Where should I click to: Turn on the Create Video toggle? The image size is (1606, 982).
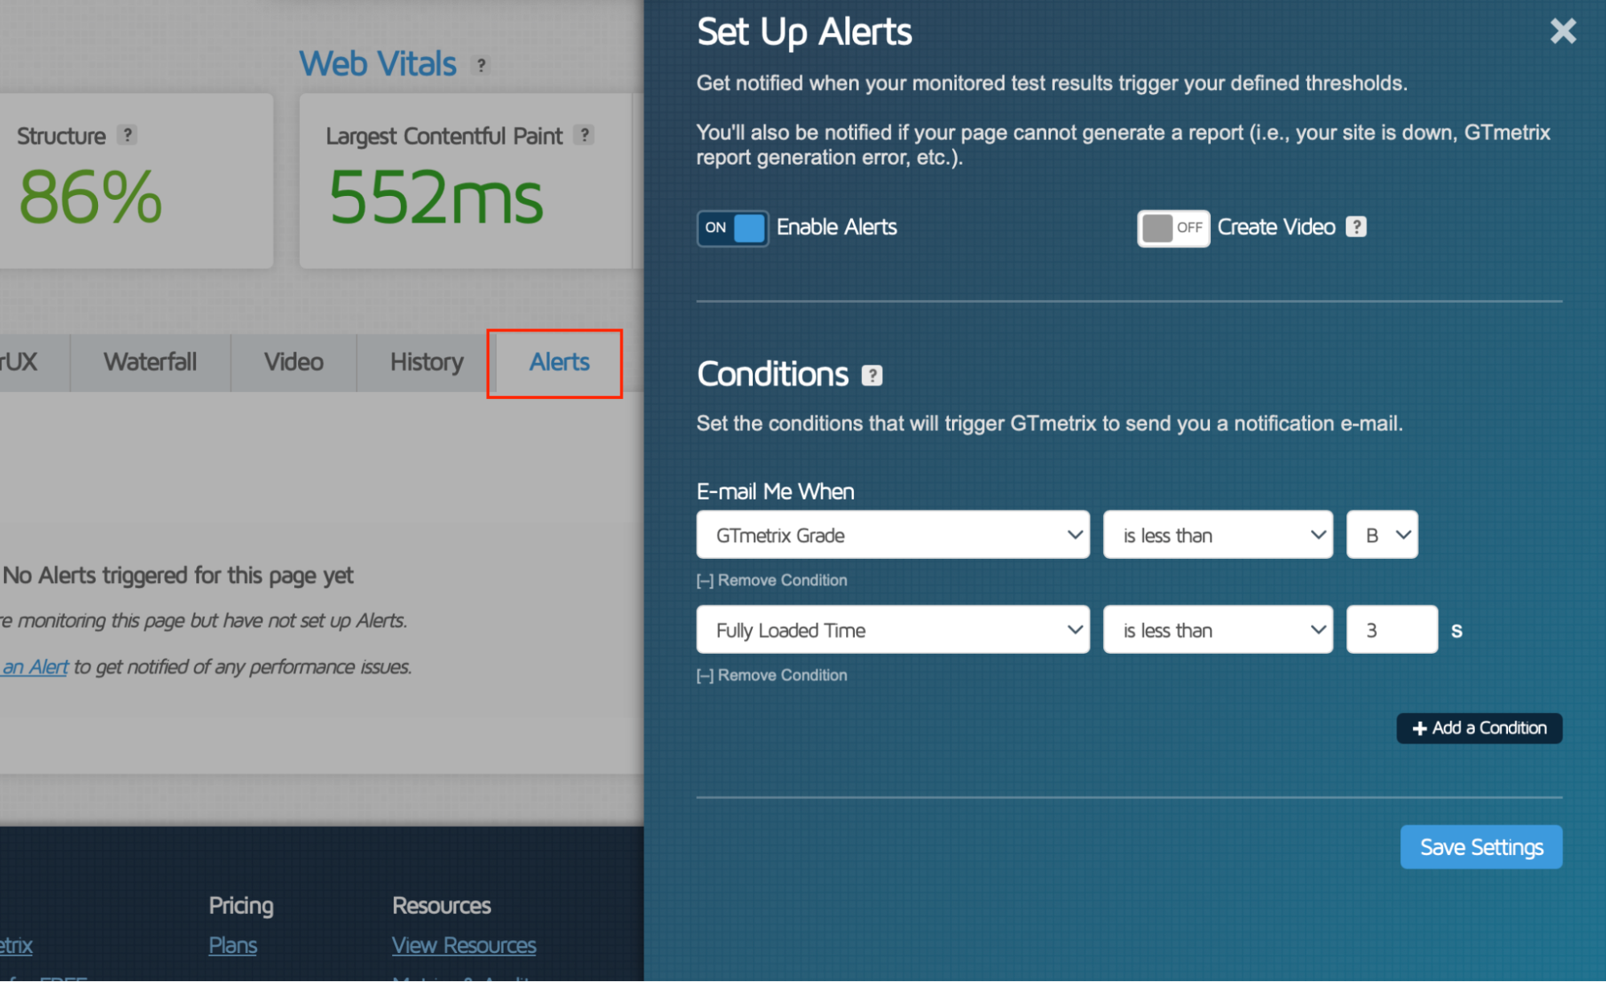click(x=1173, y=228)
